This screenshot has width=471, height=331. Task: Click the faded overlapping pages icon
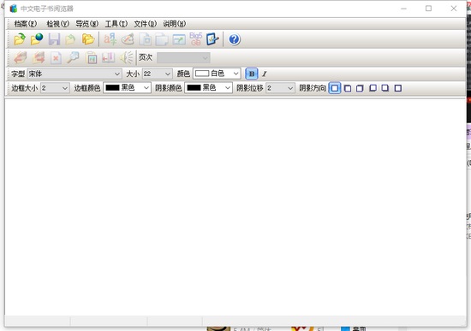(162, 39)
